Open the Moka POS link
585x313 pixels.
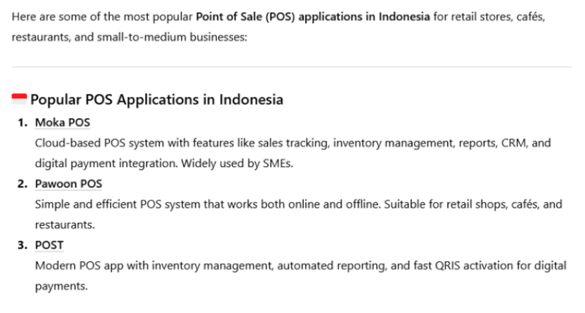62,122
